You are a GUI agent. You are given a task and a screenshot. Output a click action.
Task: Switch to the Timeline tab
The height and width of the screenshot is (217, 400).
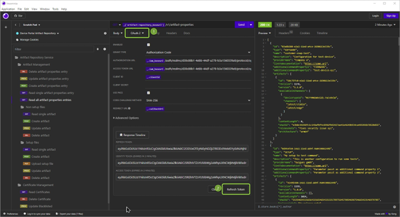322,33
